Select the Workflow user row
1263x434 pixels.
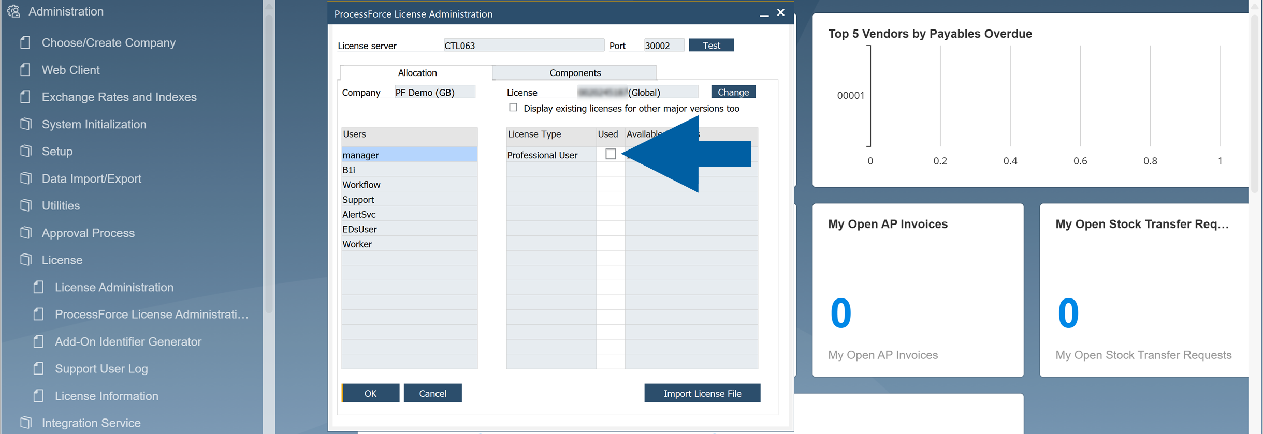pos(409,185)
